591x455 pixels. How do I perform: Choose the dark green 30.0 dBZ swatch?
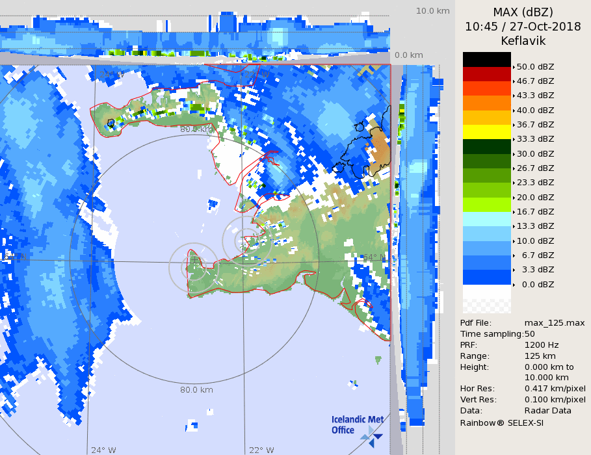tap(487, 146)
